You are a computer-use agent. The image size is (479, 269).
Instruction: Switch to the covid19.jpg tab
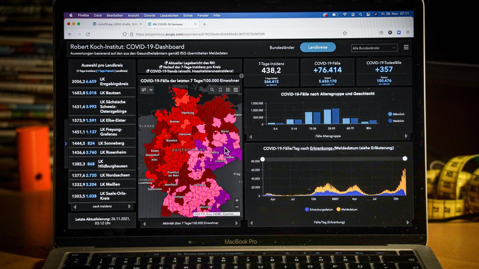pos(117,24)
